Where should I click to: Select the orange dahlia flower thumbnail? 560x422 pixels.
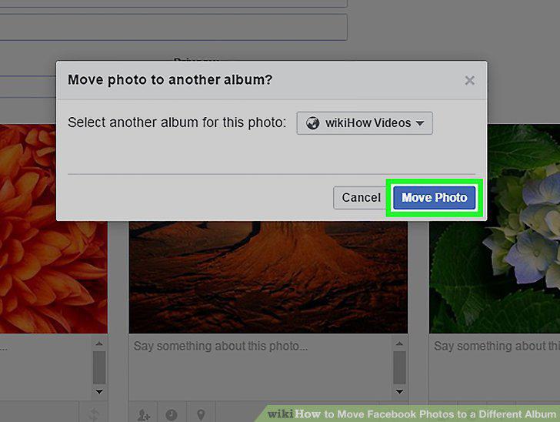(x=54, y=229)
